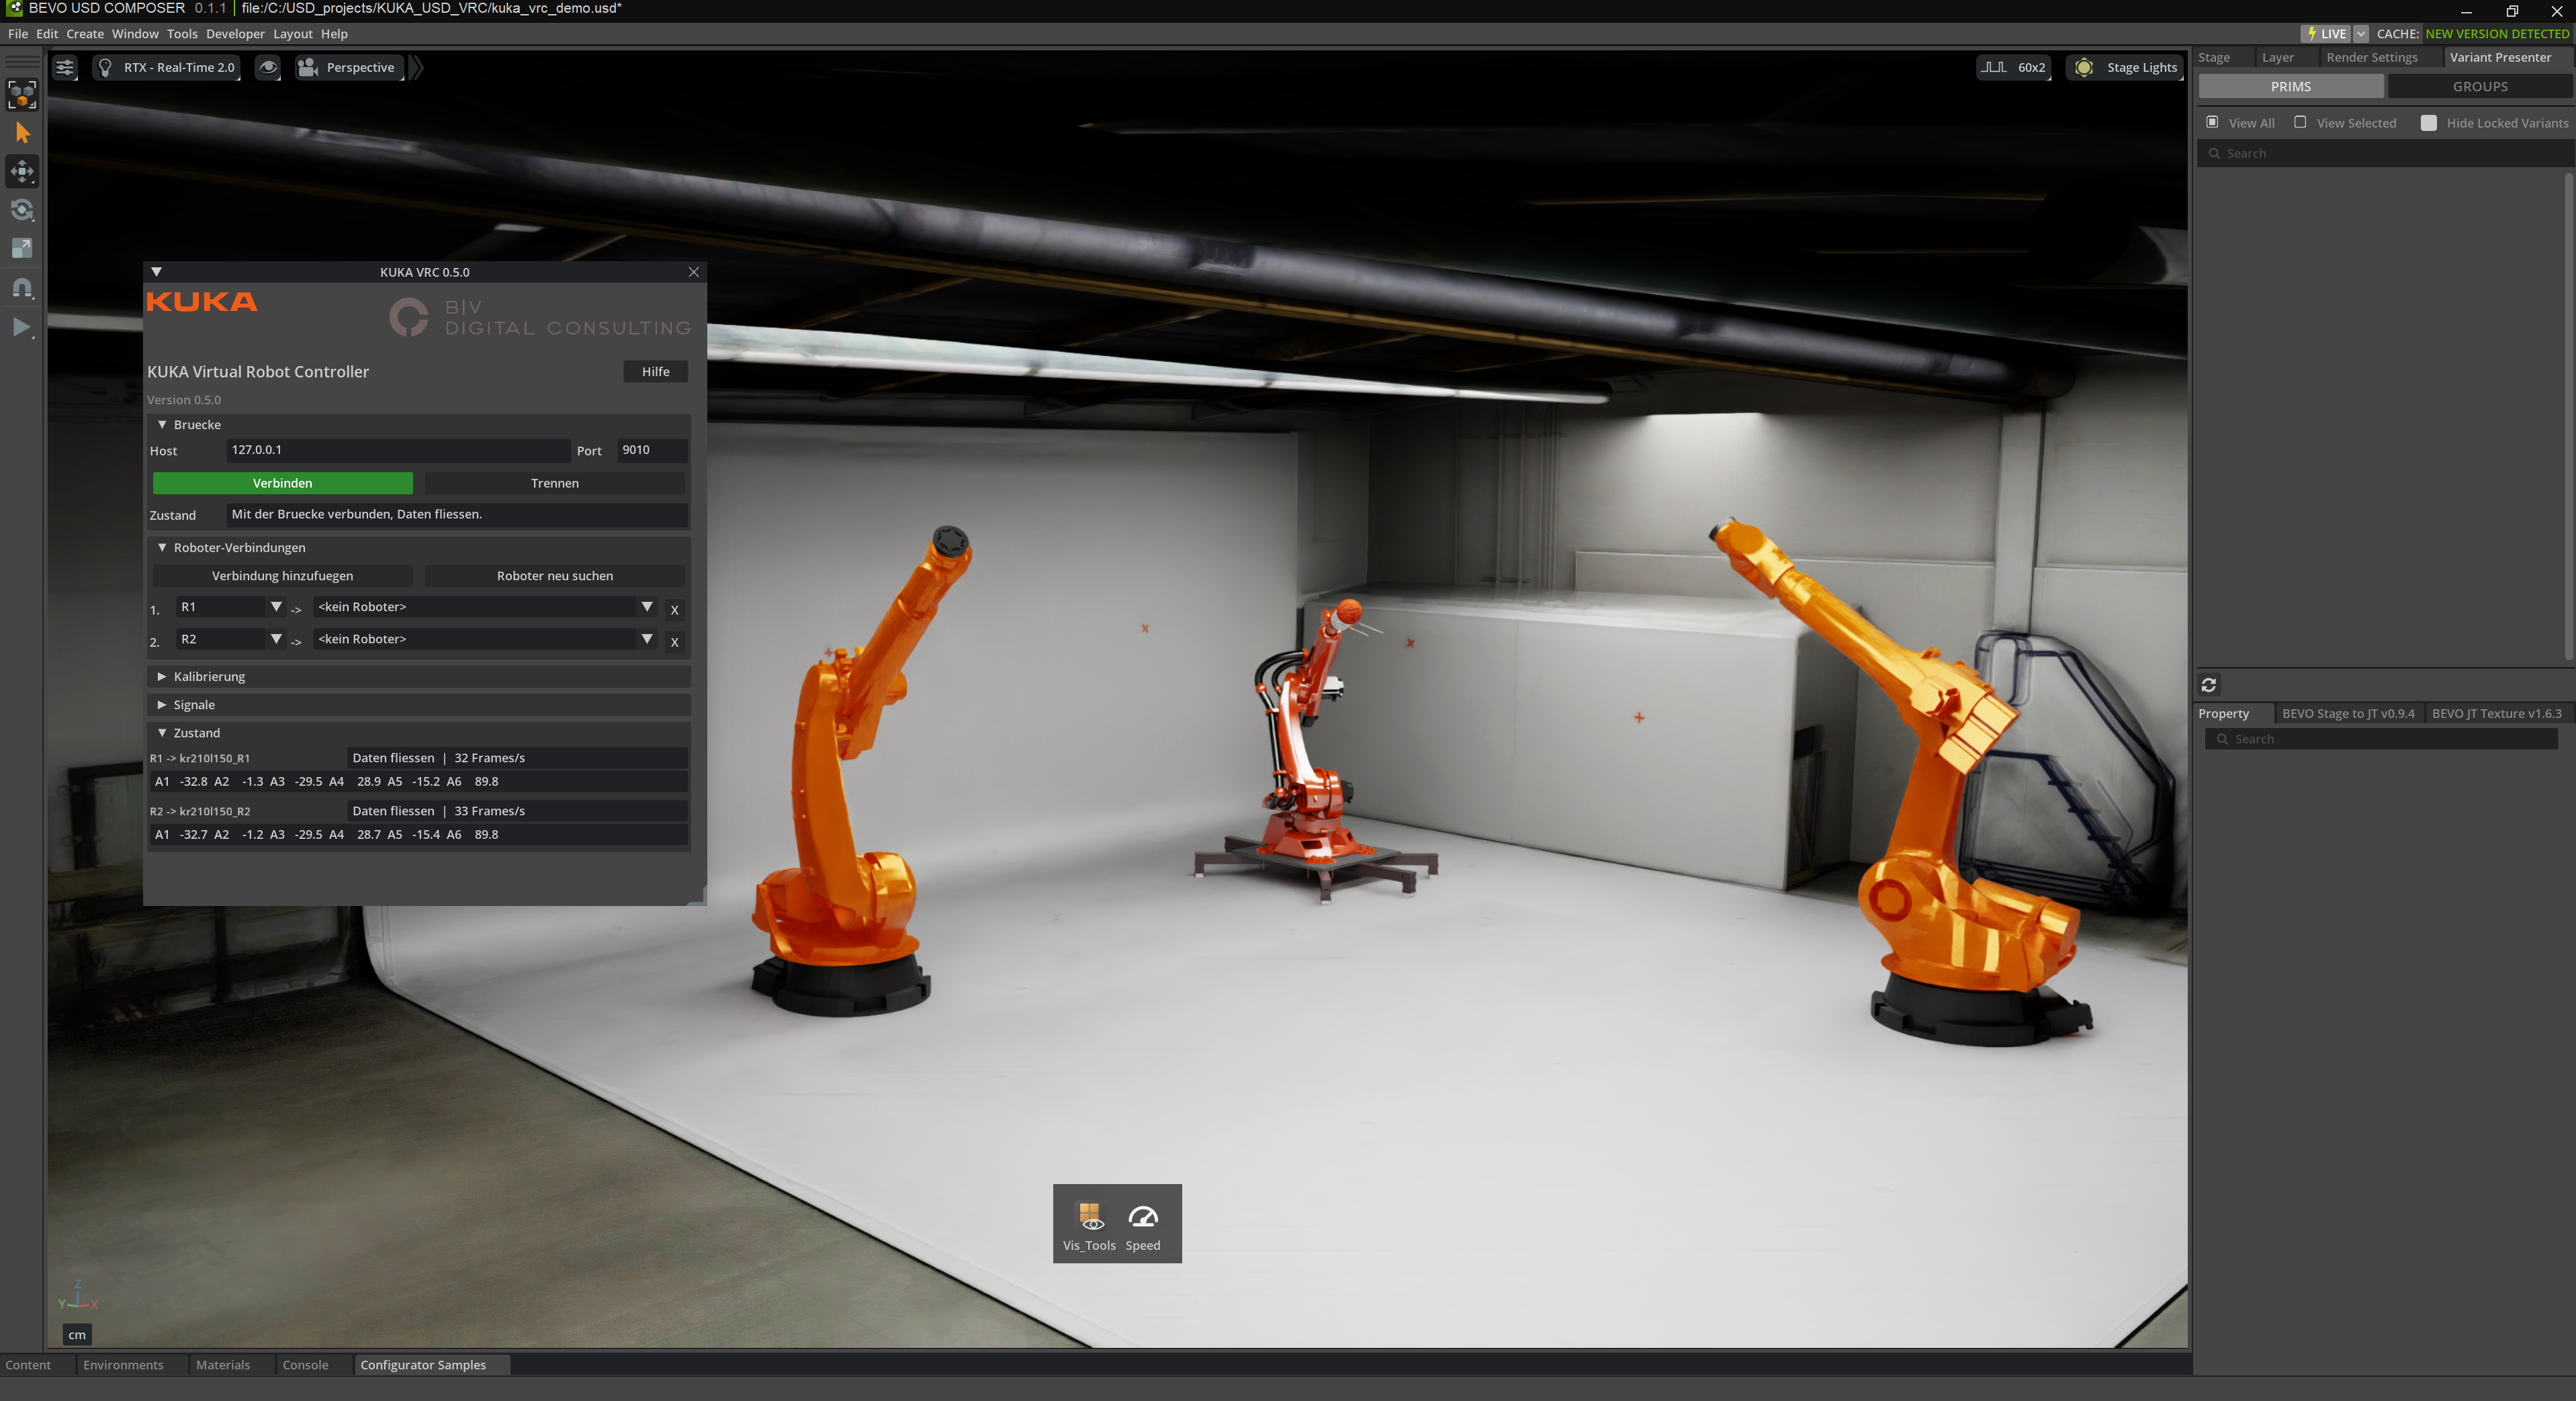Open the Perspective camera menu

click(349, 68)
